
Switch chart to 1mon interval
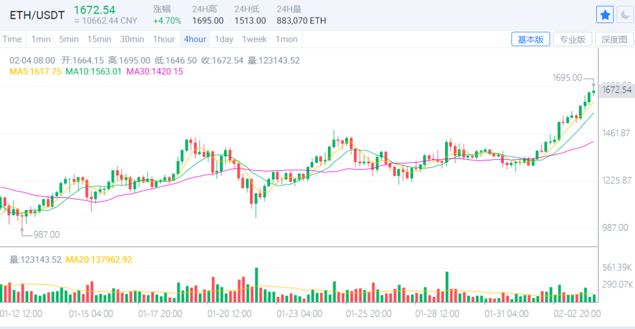point(287,39)
